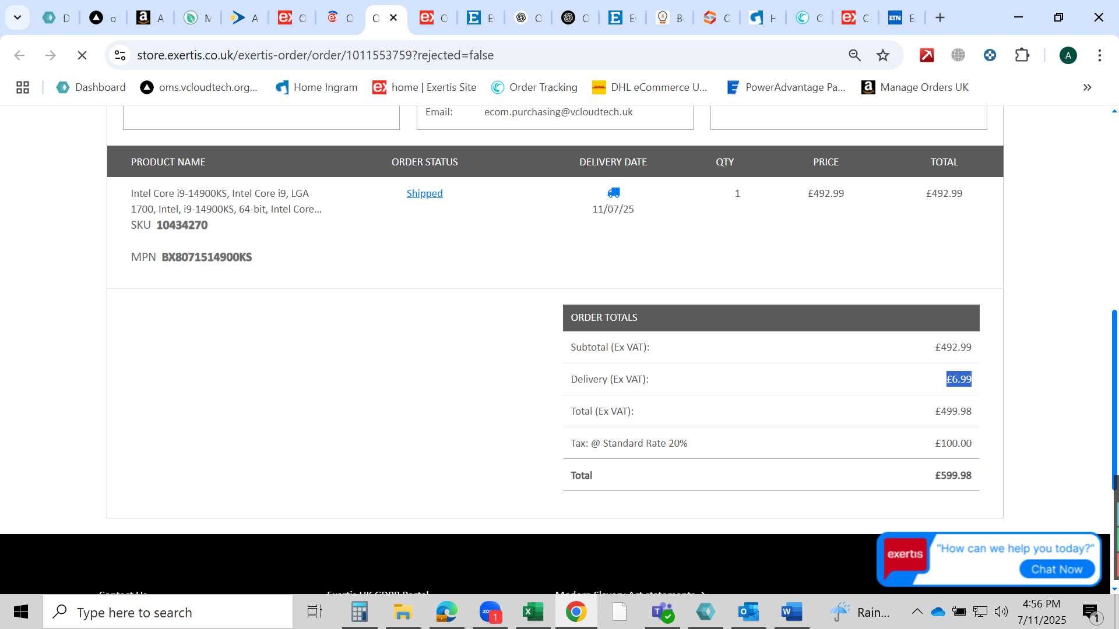Open the profile avatar A

(x=1068, y=55)
